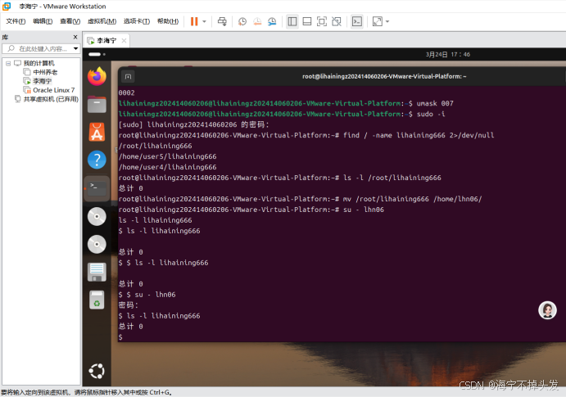Open the snapshot manager icon
The height and width of the screenshot is (397, 566).
[x=272, y=21]
